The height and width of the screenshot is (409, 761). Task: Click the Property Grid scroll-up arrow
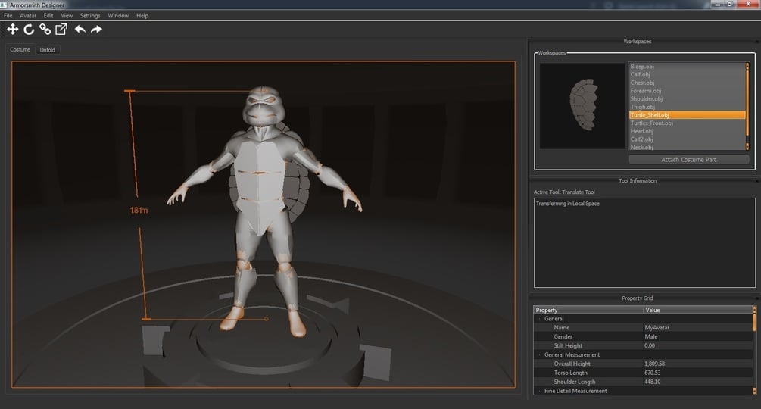point(754,308)
